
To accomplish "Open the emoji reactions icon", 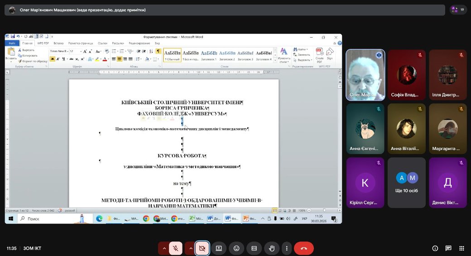I will (x=236, y=248).
